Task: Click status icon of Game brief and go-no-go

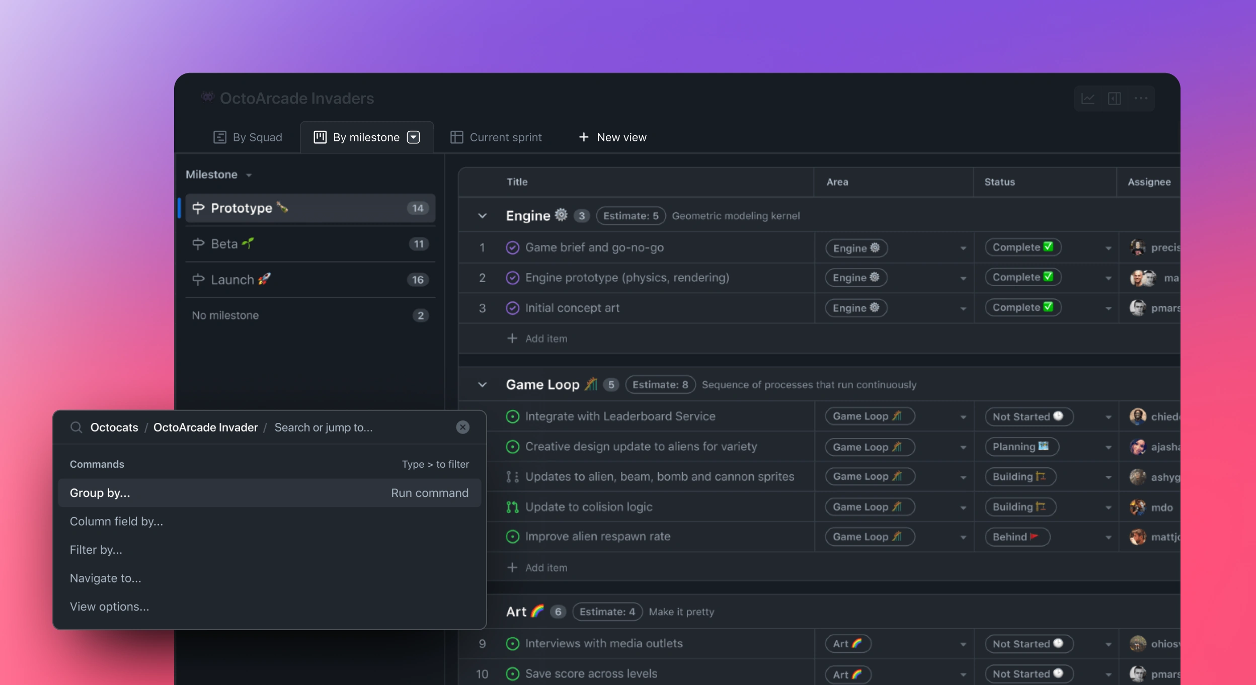Action: coord(512,247)
